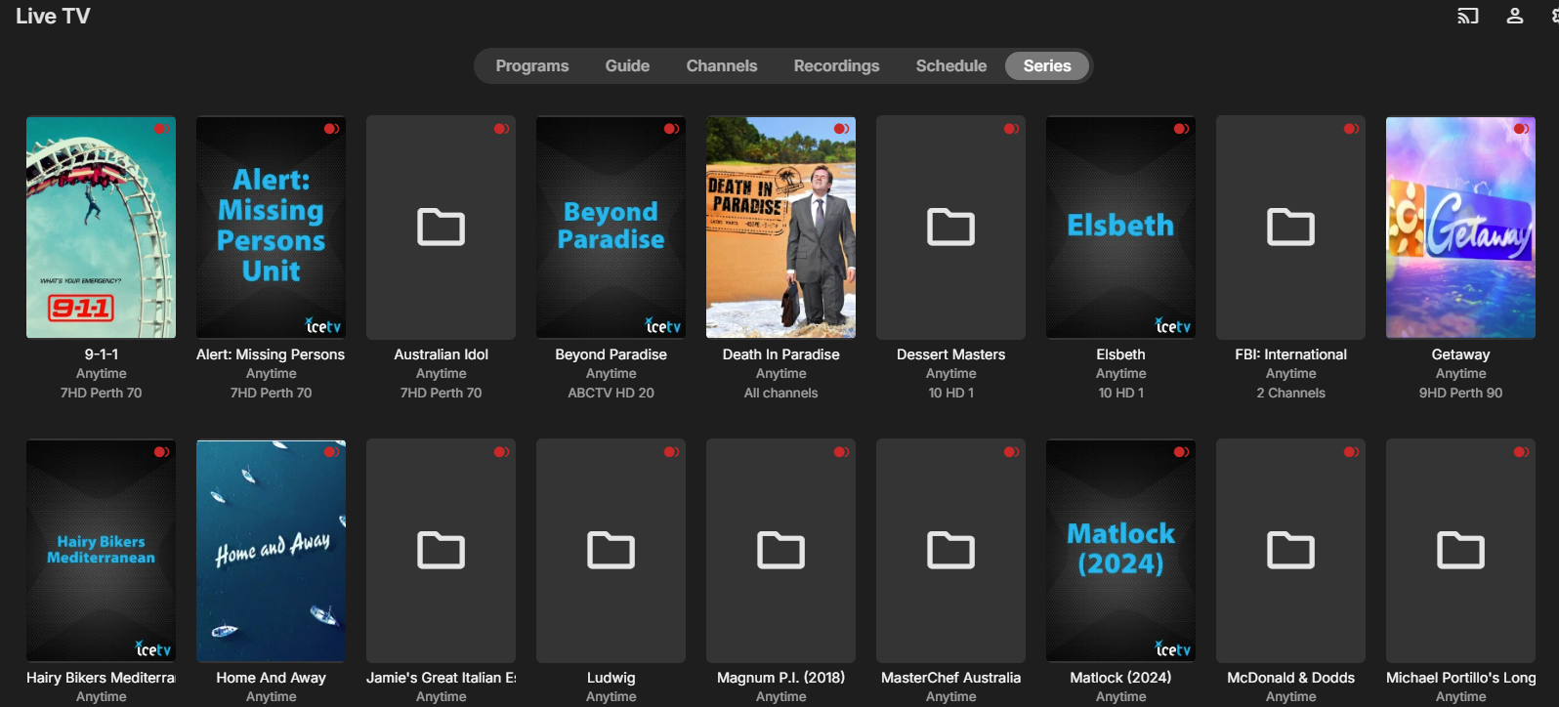Open the Death In Paradise poster
This screenshot has height=707, width=1559.
point(780,228)
